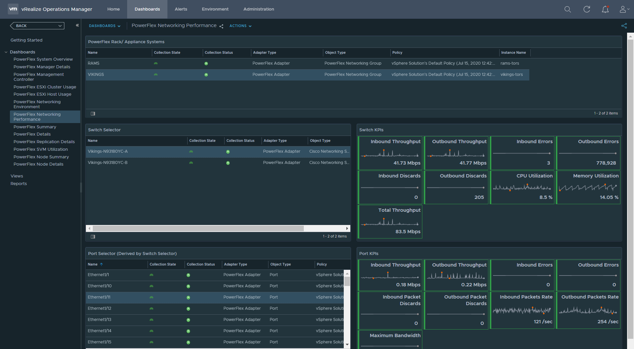634x349 pixels.
Task: Toggle column chooser in Switch Selector panel
Action: tap(93, 237)
